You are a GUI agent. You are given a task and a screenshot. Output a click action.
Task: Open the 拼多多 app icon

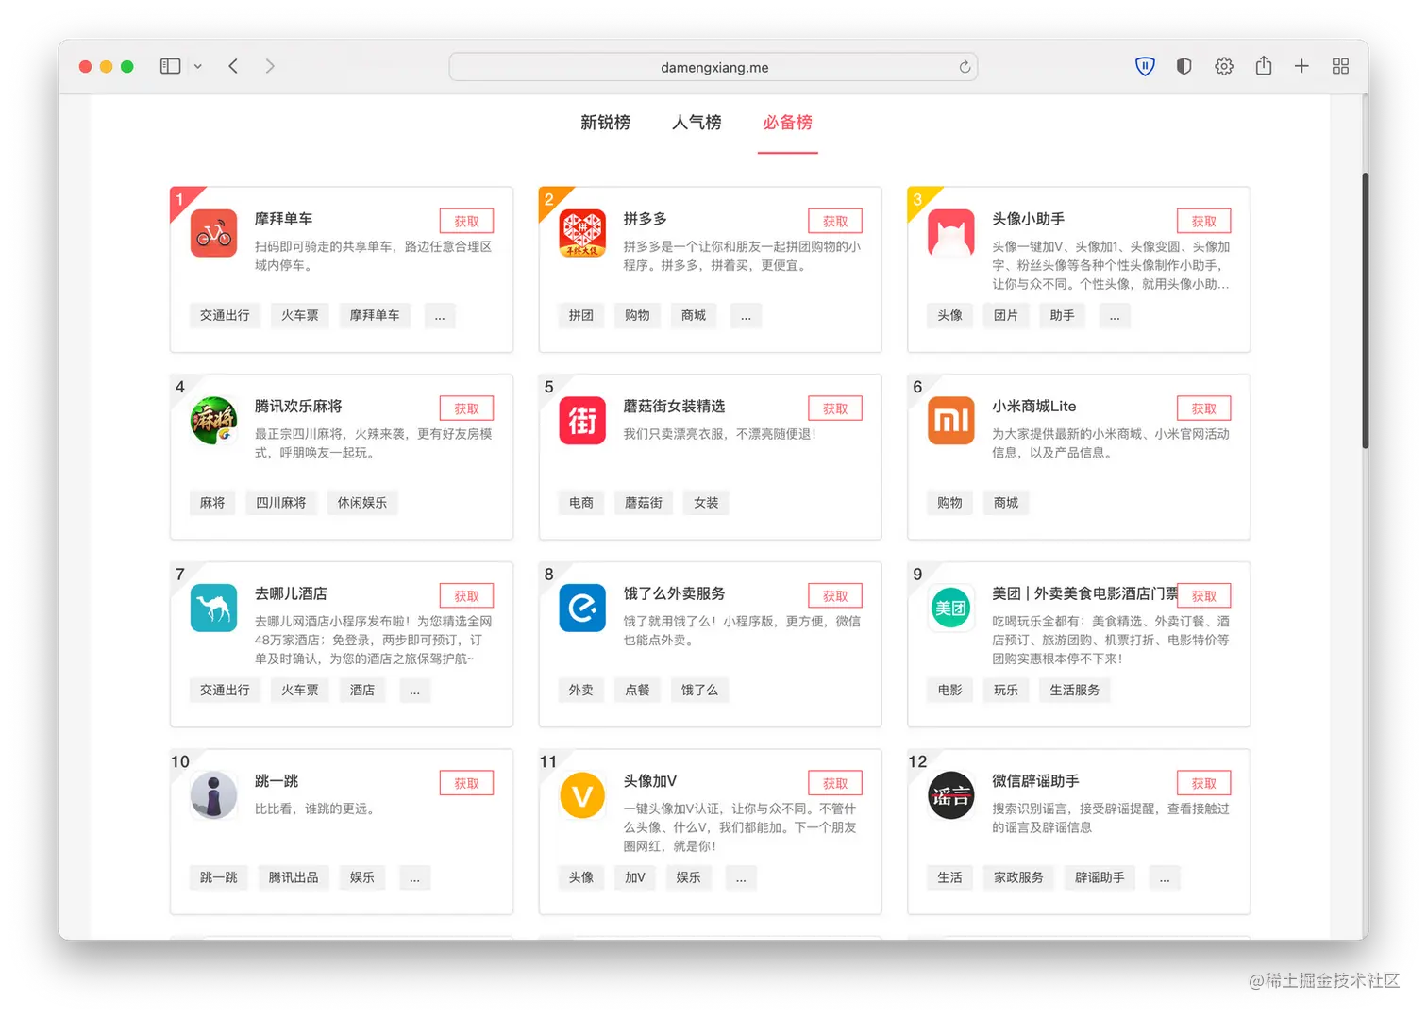click(581, 234)
